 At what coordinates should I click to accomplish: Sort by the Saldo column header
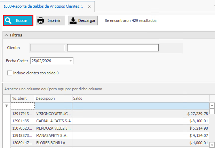click(139, 98)
